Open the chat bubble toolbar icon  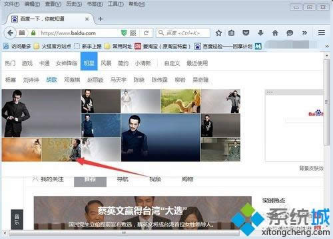click(290, 33)
